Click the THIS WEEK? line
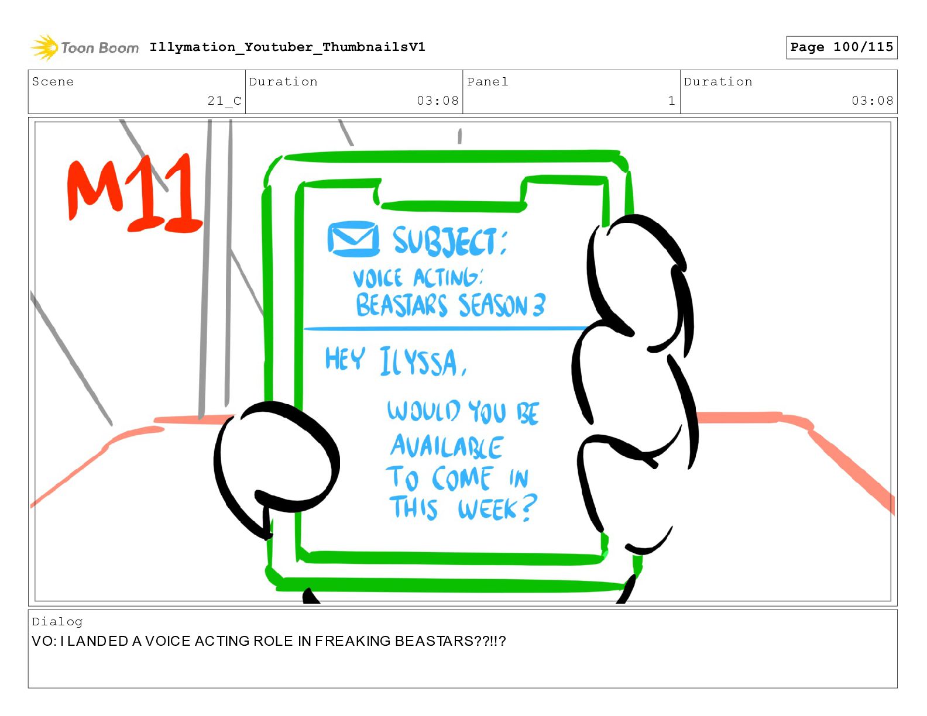This screenshot has height=716, width=927. [463, 507]
